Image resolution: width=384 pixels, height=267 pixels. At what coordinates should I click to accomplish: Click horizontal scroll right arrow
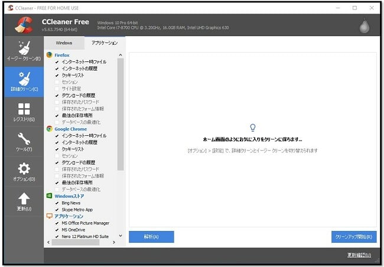114,242
